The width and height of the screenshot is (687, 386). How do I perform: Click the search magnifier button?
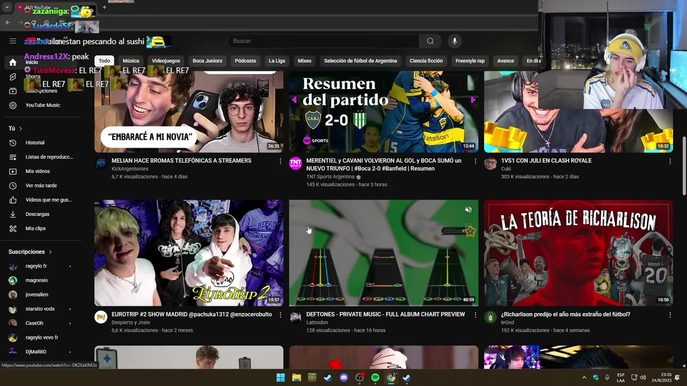(x=430, y=41)
